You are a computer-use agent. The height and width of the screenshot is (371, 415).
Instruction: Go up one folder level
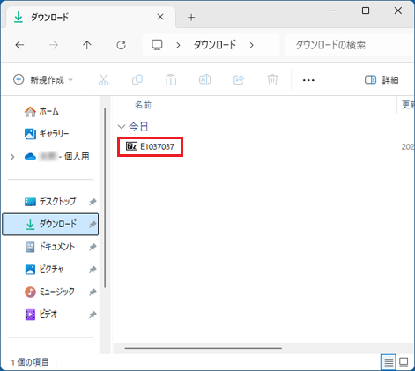(87, 45)
